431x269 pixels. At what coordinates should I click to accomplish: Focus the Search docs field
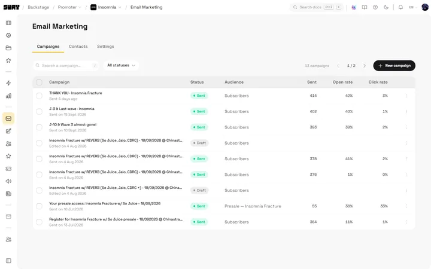point(317,7)
